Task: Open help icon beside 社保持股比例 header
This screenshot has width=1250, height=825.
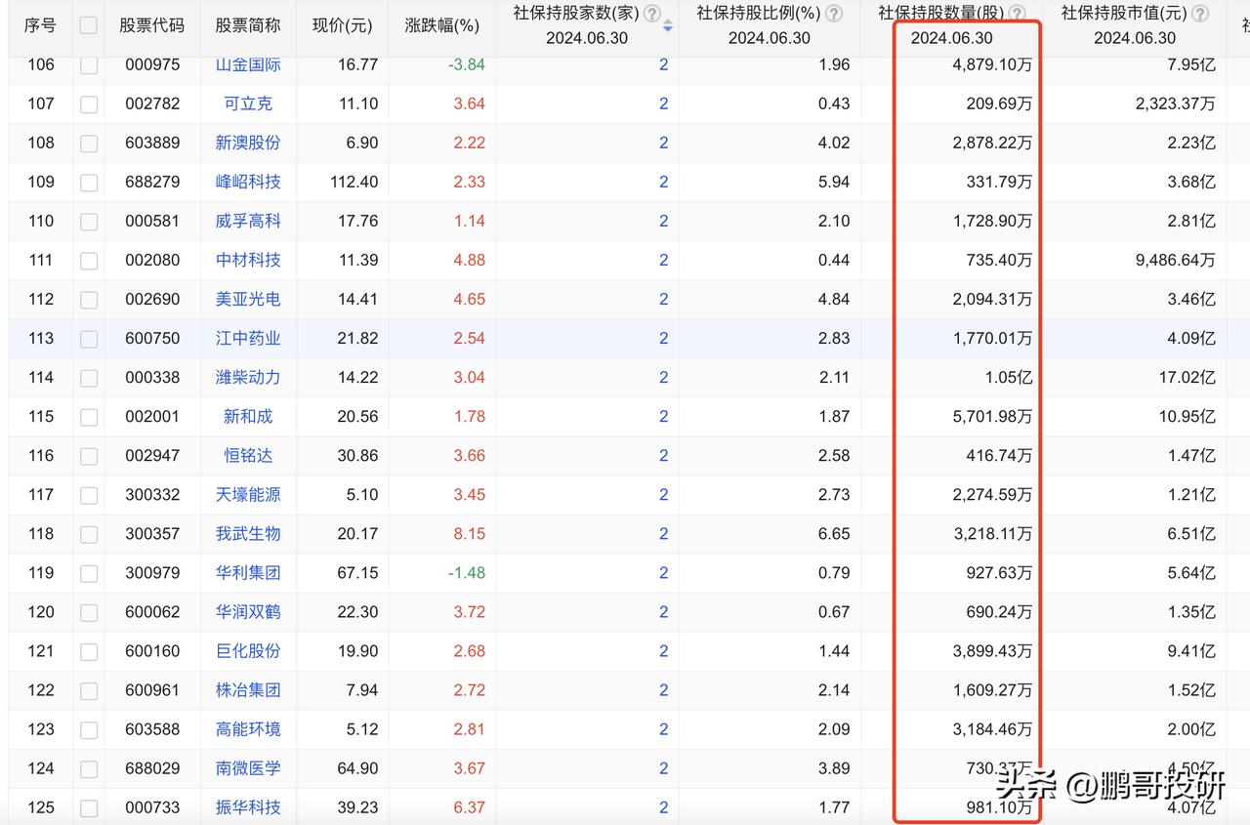Action: coord(834,14)
